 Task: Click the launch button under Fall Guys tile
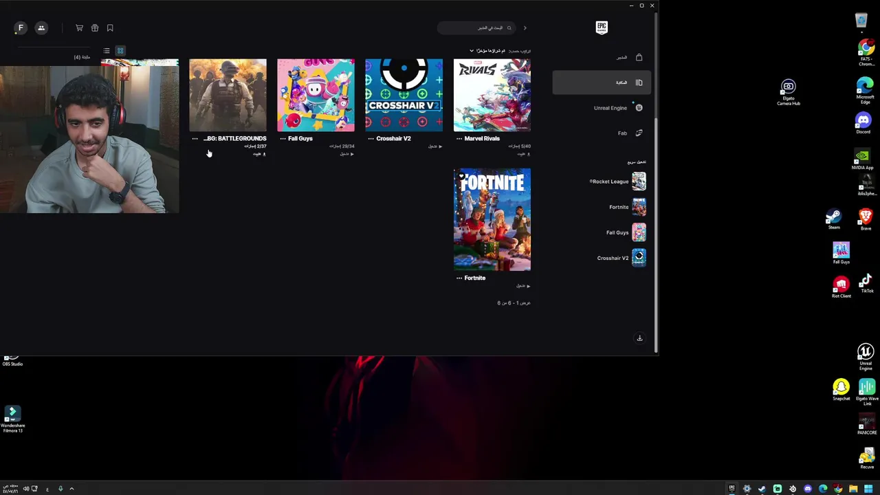pyautogui.click(x=347, y=154)
